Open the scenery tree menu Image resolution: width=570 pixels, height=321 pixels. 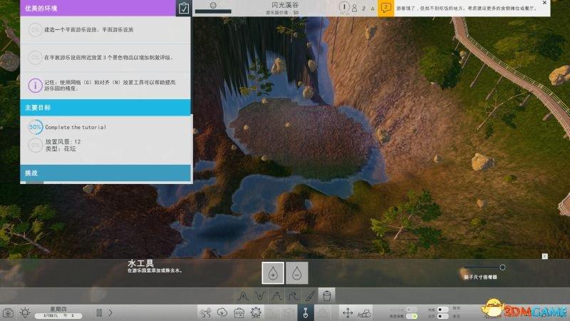tap(222, 312)
